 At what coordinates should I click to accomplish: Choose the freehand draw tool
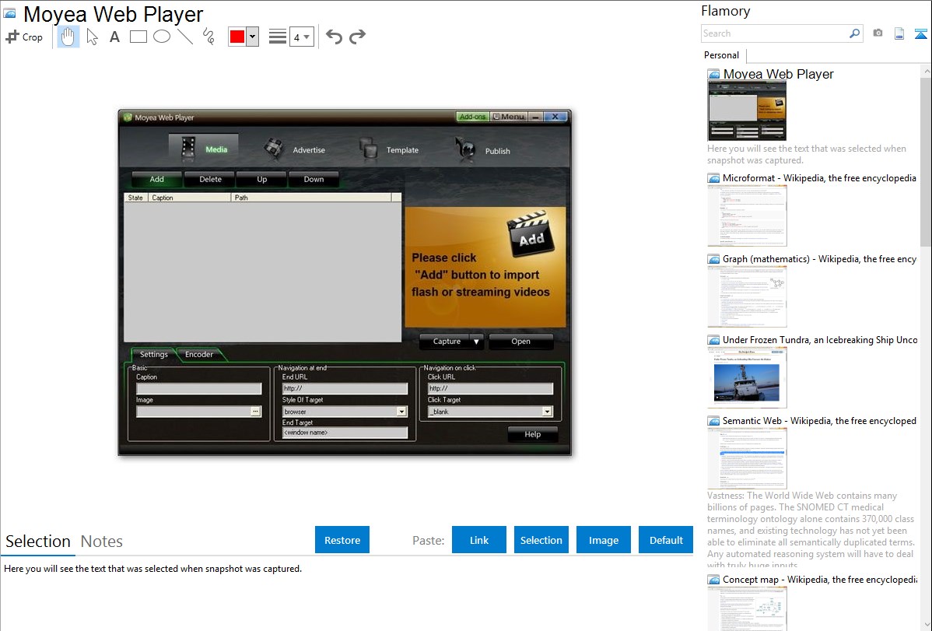pyautogui.click(x=208, y=37)
